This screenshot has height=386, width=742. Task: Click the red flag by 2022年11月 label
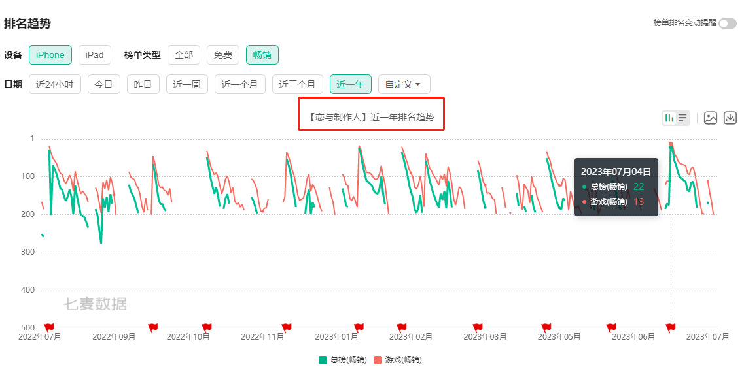click(x=287, y=327)
